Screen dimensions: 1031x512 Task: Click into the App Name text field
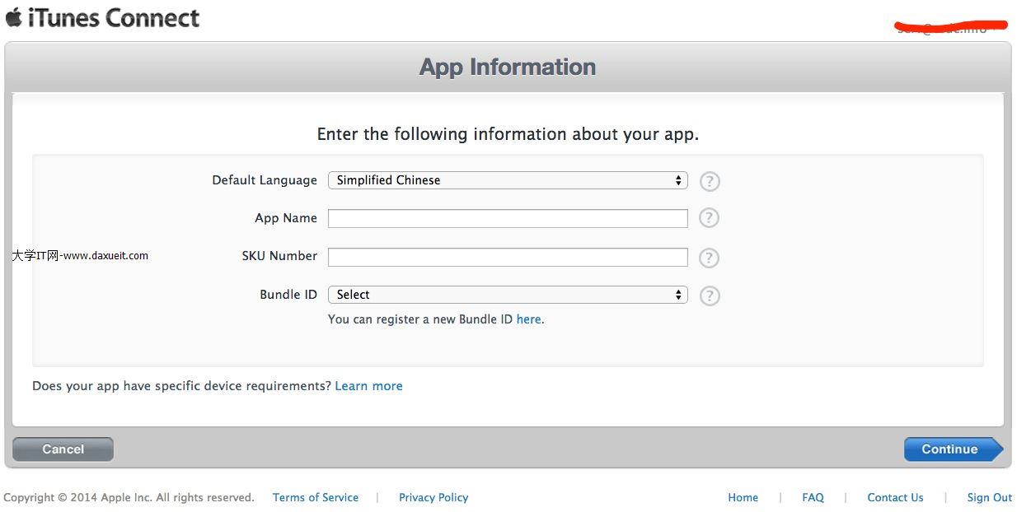508,218
